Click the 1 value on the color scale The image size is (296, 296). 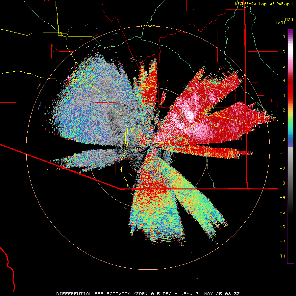pos(284,125)
